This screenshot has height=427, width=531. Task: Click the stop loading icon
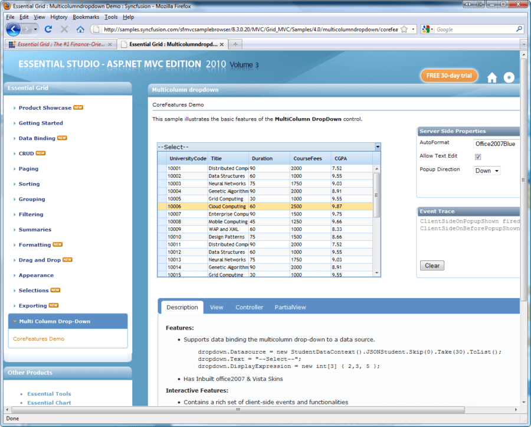click(64, 28)
